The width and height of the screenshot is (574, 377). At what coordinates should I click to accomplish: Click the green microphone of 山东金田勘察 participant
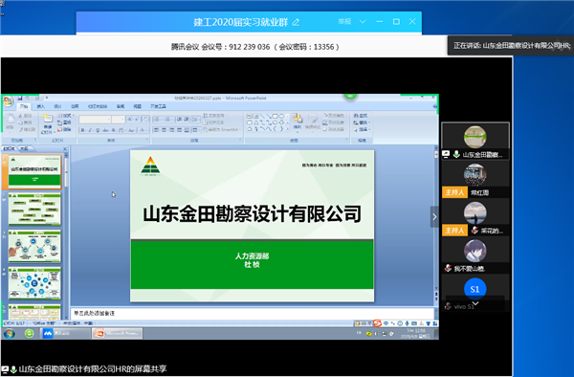tap(456, 154)
